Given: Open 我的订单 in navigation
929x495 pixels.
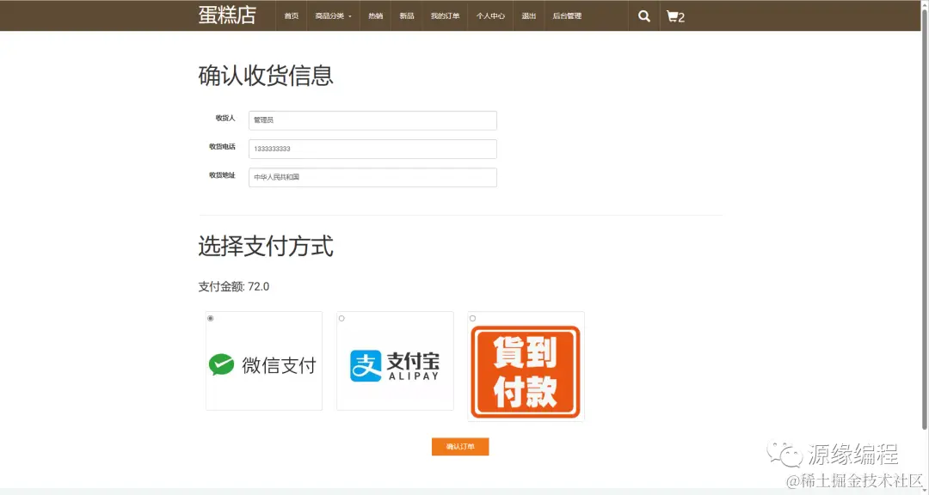Looking at the screenshot, I should (x=445, y=16).
